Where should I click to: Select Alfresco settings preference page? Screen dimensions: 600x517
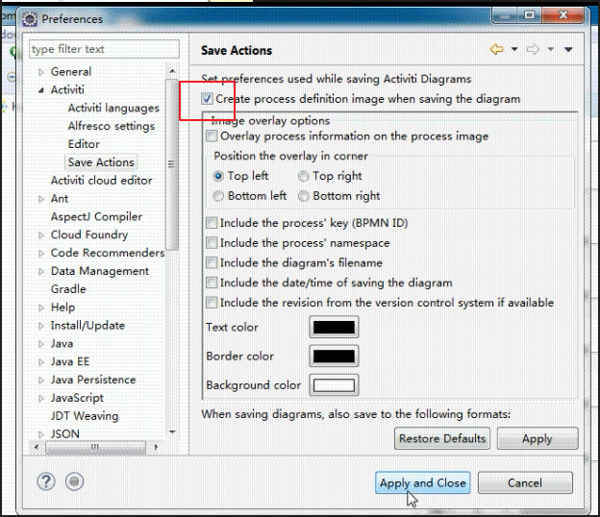pyautogui.click(x=112, y=126)
